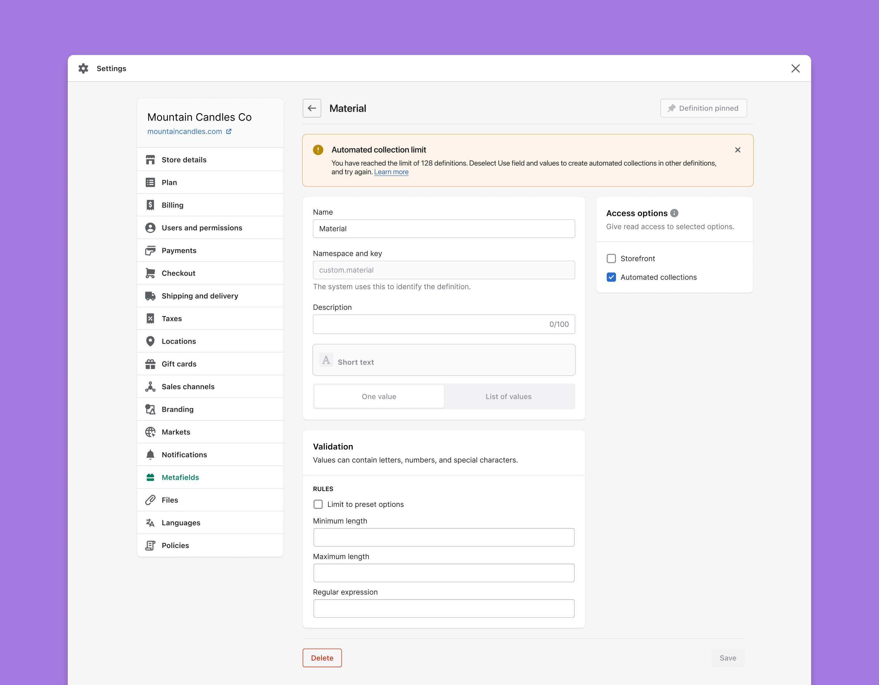Viewport: 879px width, 685px height.
Task: Click the Namespace and key field
Action: [x=444, y=270]
